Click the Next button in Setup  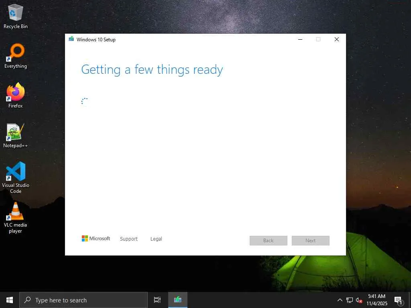tap(311, 241)
